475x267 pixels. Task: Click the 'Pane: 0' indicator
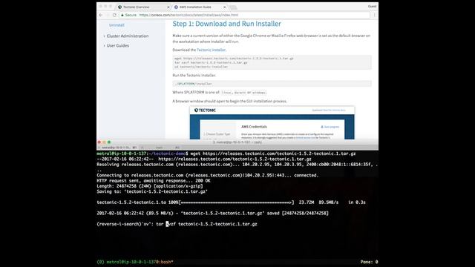[x=369, y=262]
